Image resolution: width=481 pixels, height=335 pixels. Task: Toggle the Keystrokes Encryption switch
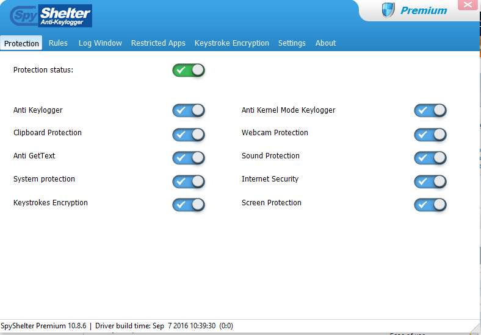point(189,205)
